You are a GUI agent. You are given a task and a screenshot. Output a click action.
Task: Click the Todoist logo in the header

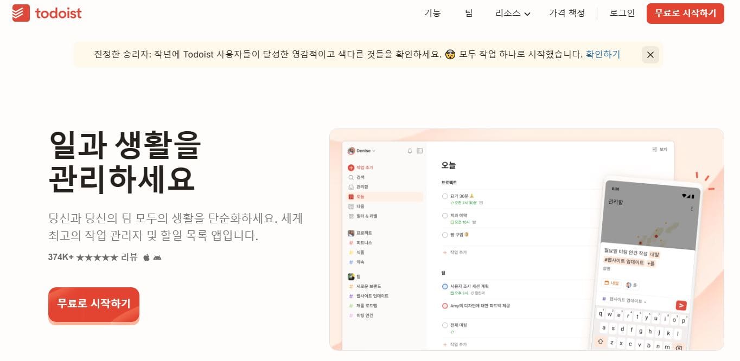click(47, 13)
